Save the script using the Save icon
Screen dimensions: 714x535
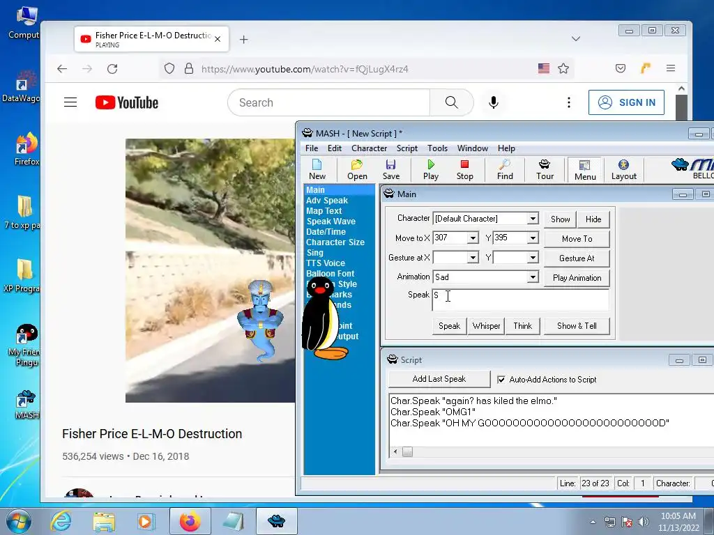click(390, 170)
